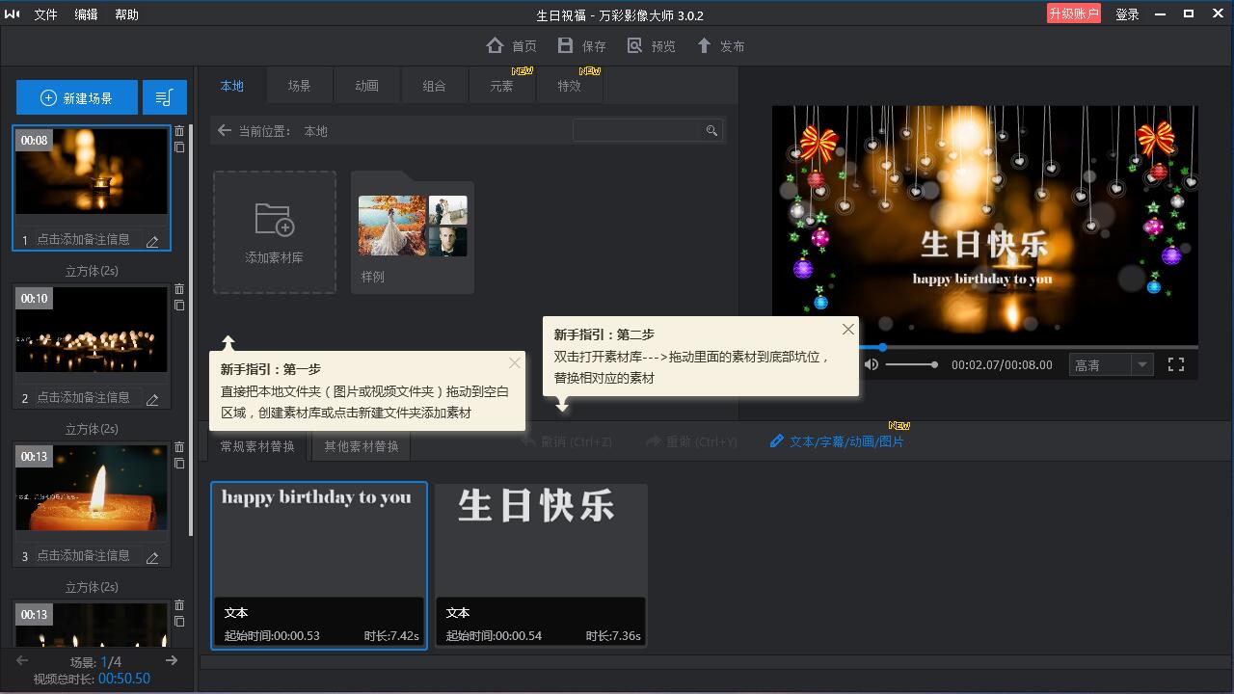
Task: Switch to the 动画 tab
Action: tap(366, 85)
